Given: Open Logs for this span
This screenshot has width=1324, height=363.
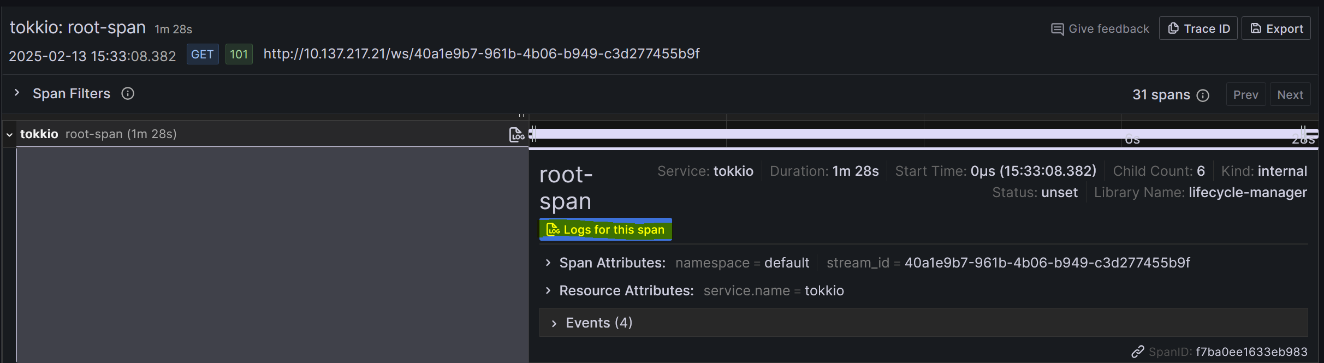Looking at the screenshot, I should (x=605, y=230).
